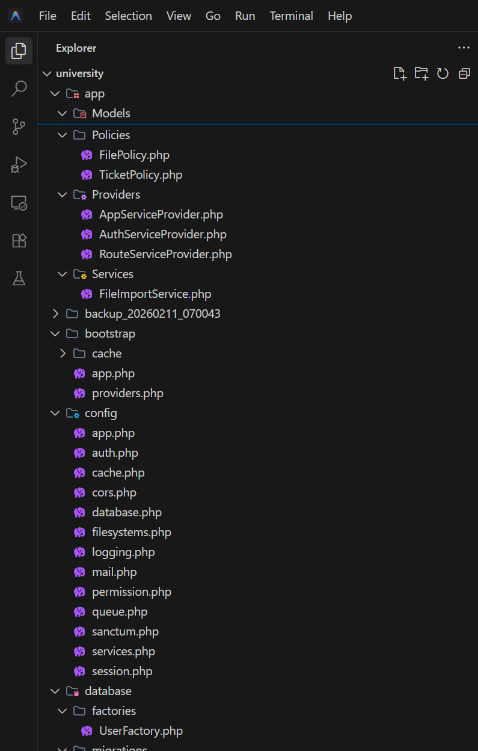The image size is (478, 751).
Task: Open the Remote Explorer icon
Action: click(x=19, y=203)
